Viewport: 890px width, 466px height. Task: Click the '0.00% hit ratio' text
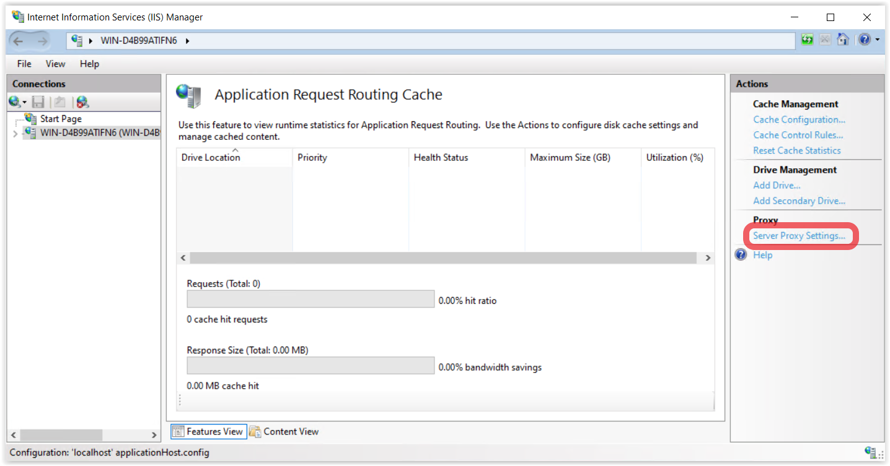[x=468, y=301]
